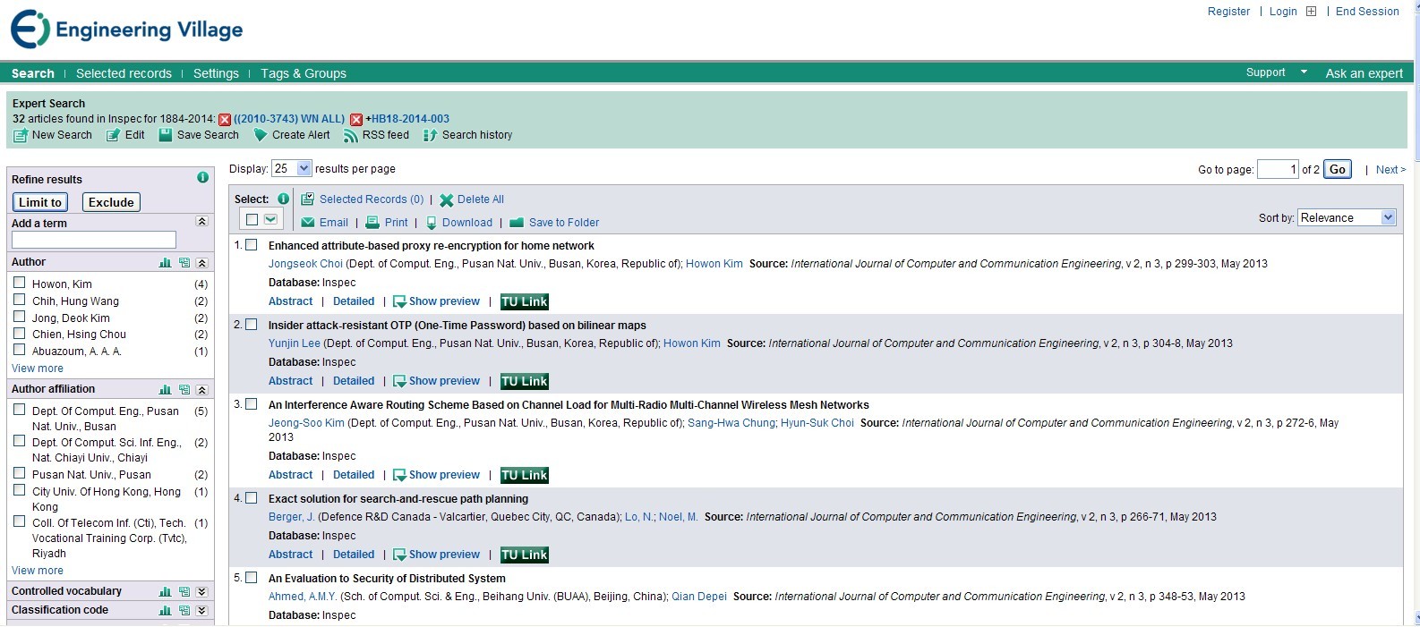Remove the (2010-3743) WN ALL search term
The image size is (1420, 627).
(225, 120)
